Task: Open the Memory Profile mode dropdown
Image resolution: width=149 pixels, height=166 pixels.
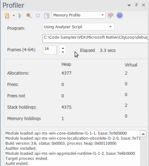Action: 79,15
